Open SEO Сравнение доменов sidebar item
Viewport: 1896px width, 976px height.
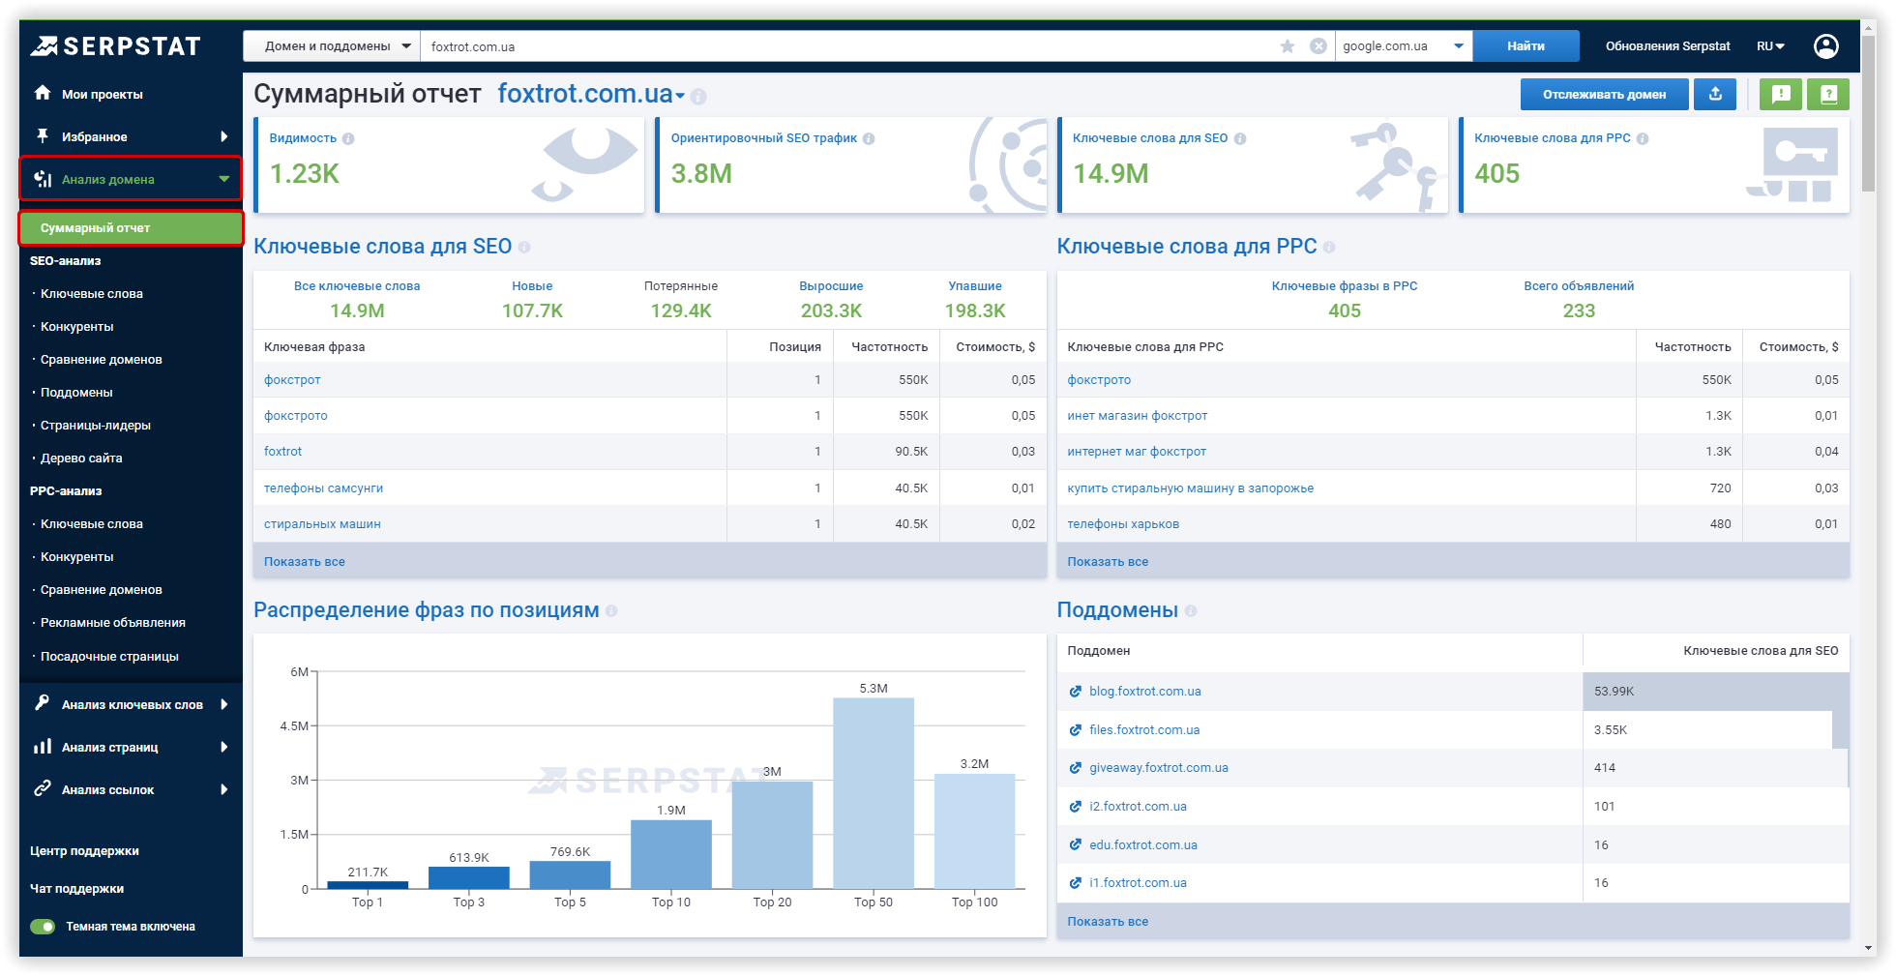click(101, 359)
